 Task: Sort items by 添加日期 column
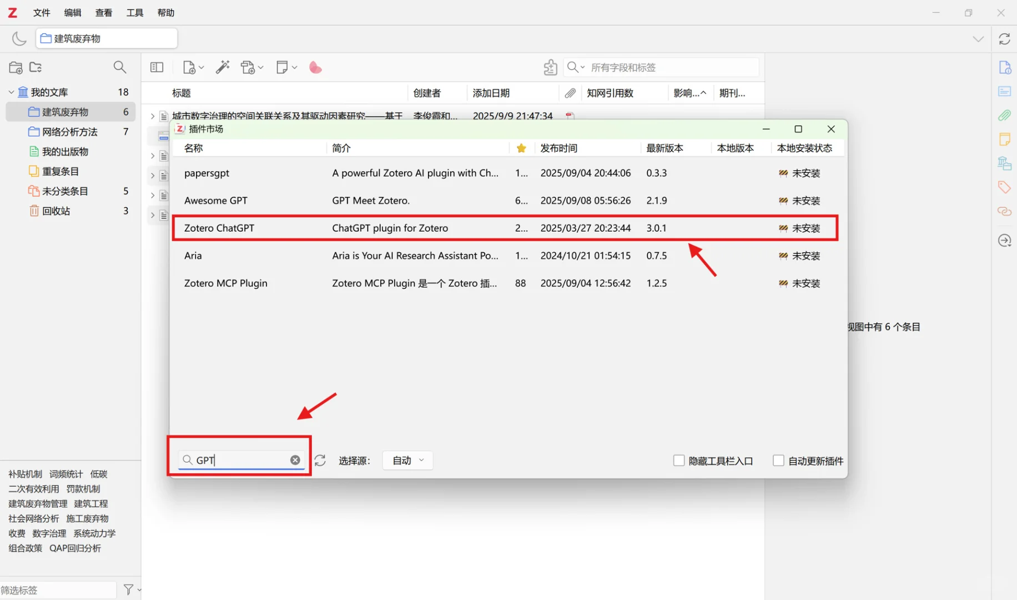[491, 93]
